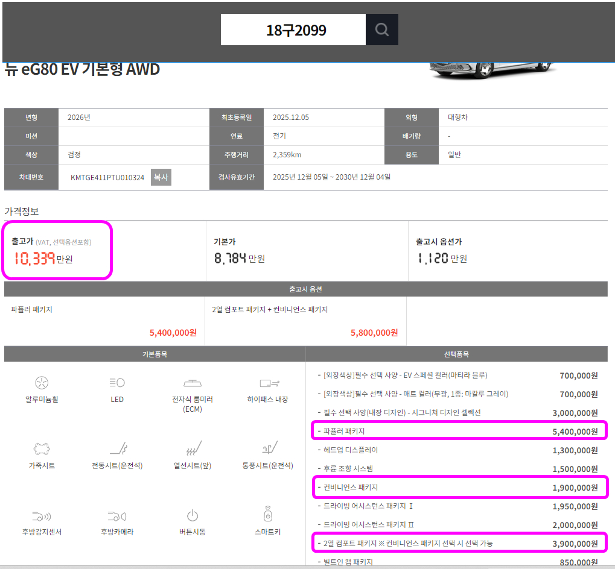Click the 알루미늄휠 wheel icon
This screenshot has width=615, height=569.
pos(42,383)
